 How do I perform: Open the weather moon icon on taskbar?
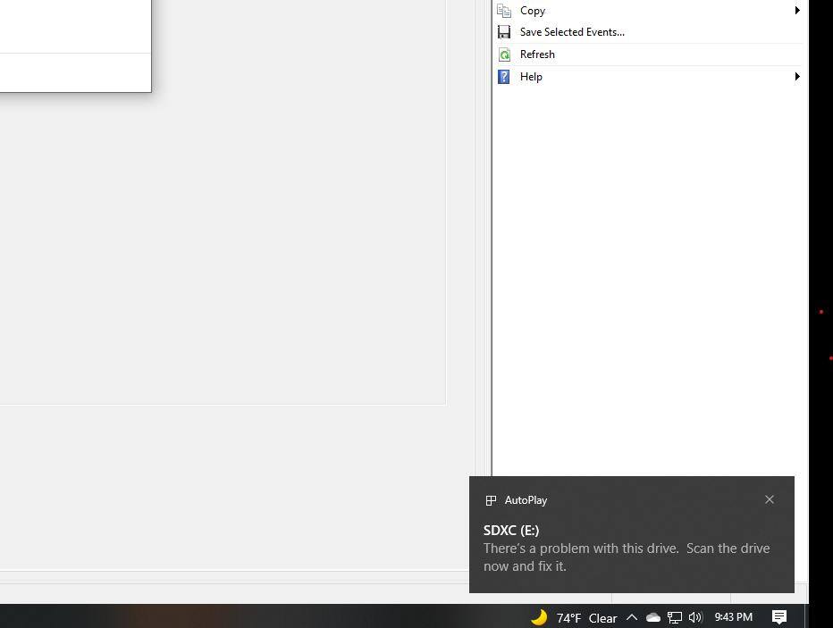pos(539,617)
